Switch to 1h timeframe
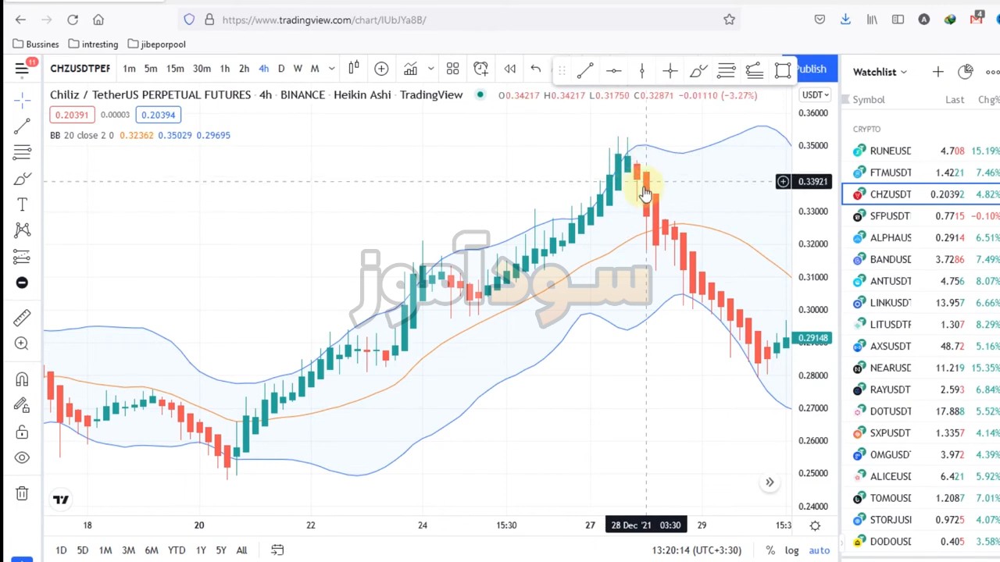Screen dimensions: 1000x562 click(x=225, y=69)
